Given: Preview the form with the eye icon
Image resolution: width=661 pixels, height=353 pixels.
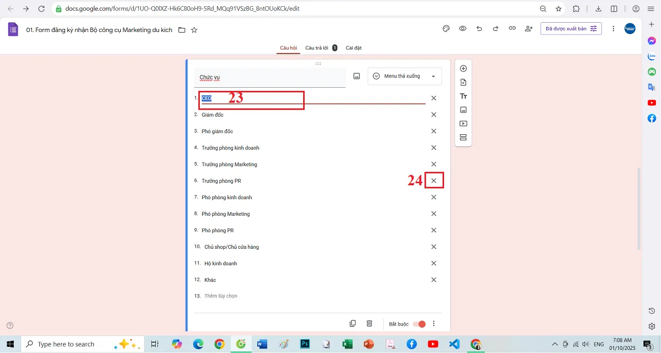Looking at the screenshot, I should click(462, 28).
